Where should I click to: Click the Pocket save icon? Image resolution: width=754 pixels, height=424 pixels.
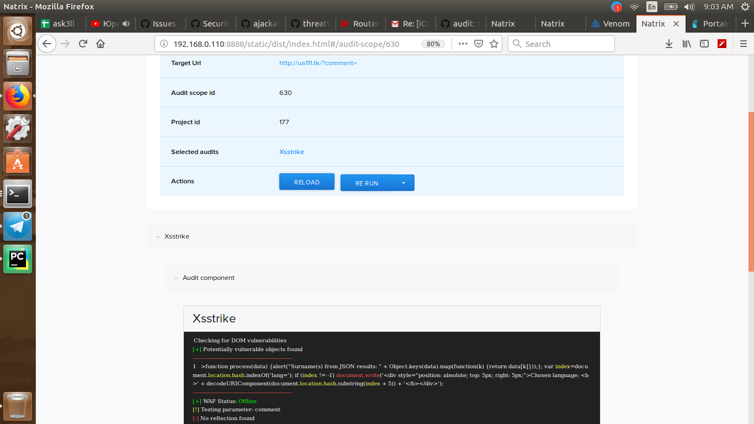point(479,44)
